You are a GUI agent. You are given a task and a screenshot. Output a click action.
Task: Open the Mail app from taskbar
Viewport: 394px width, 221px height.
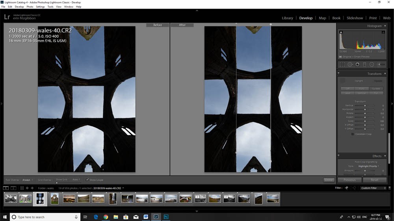[x=136, y=217]
